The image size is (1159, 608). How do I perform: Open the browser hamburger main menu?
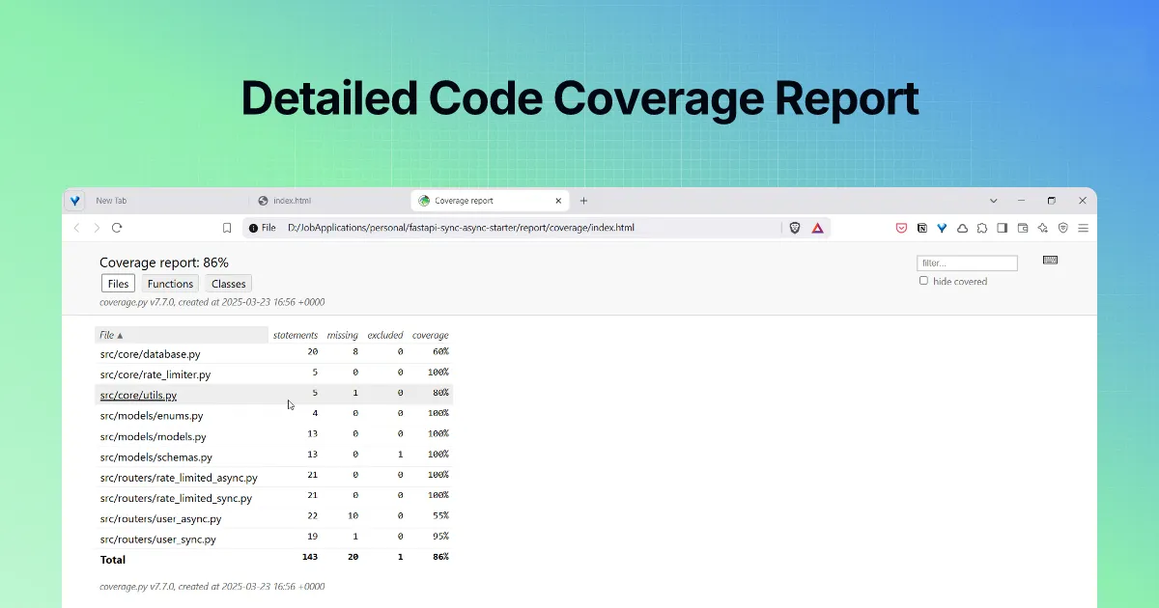(1084, 228)
